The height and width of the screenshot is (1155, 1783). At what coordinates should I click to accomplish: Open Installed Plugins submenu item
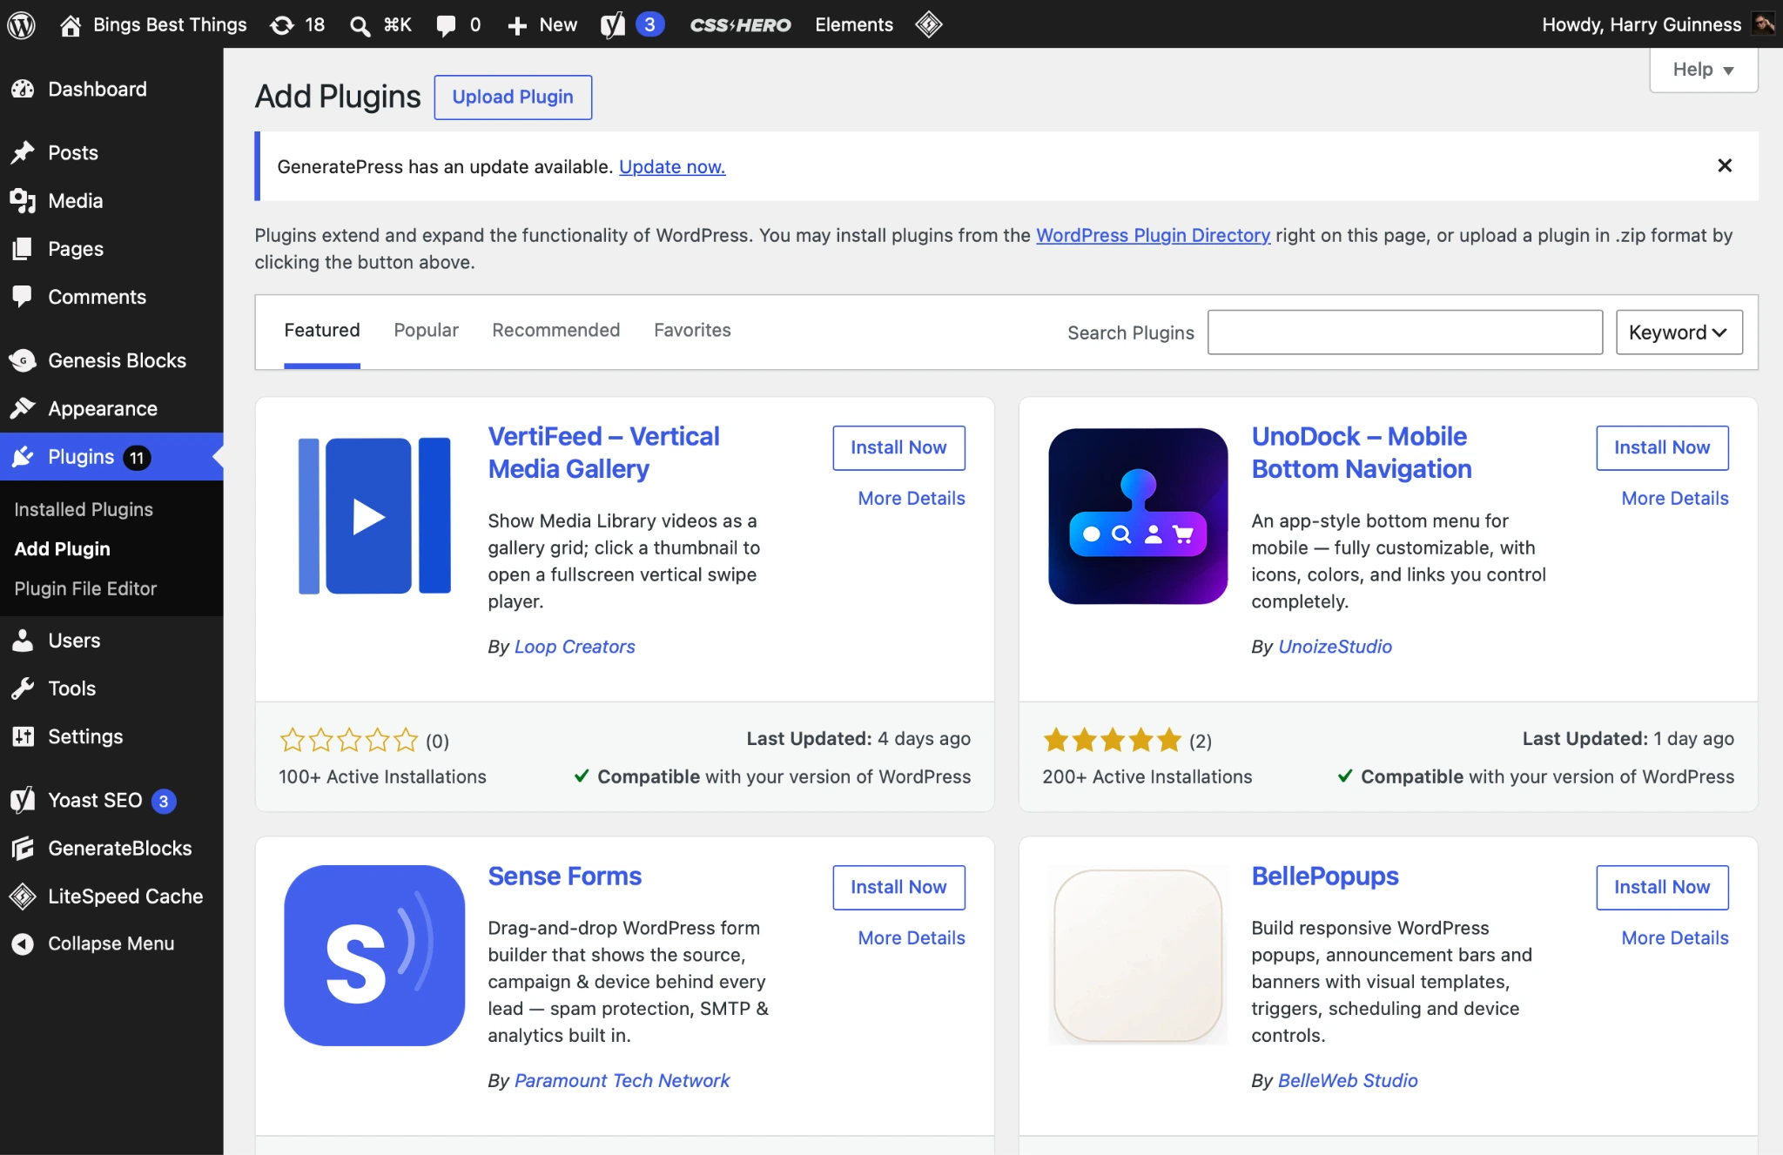click(84, 509)
